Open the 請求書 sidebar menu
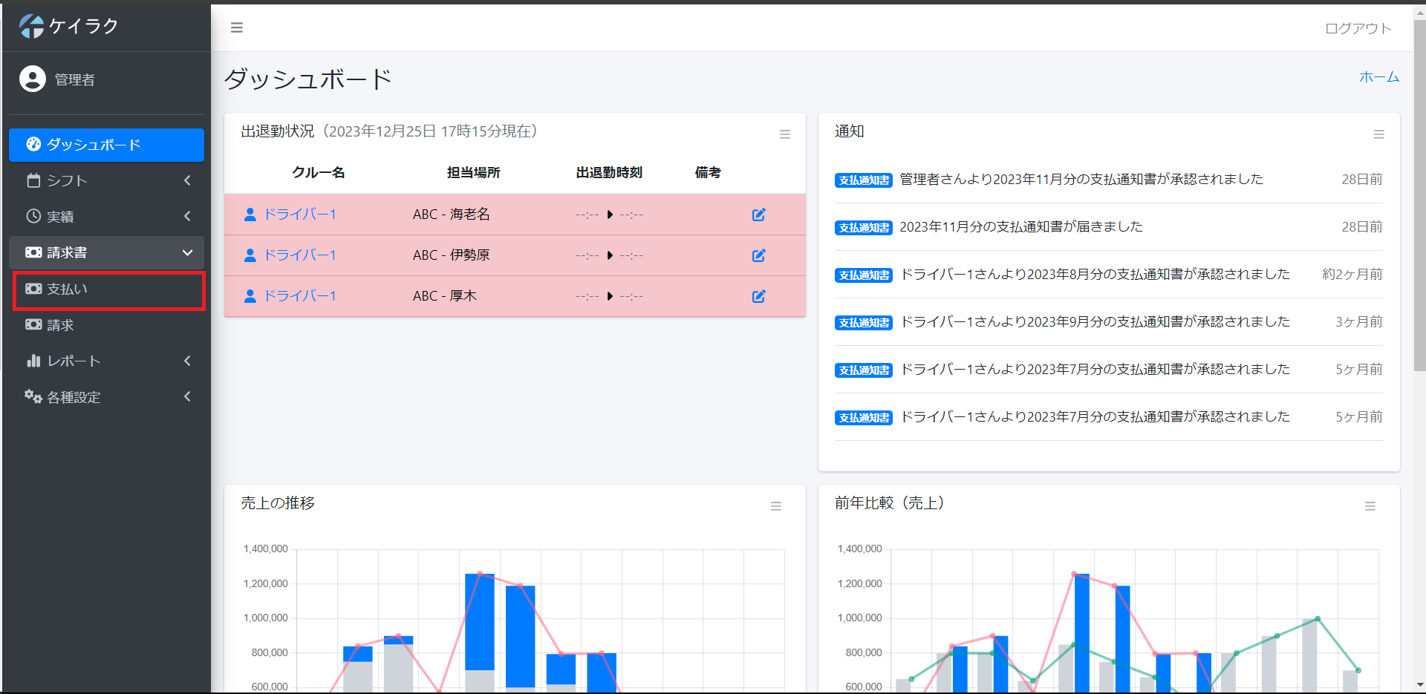Viewport: 1426px width, 694px height. [106, 252]
